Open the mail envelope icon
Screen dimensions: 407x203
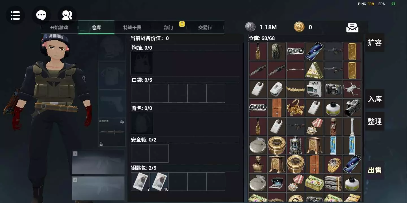[x=352, y=28]
